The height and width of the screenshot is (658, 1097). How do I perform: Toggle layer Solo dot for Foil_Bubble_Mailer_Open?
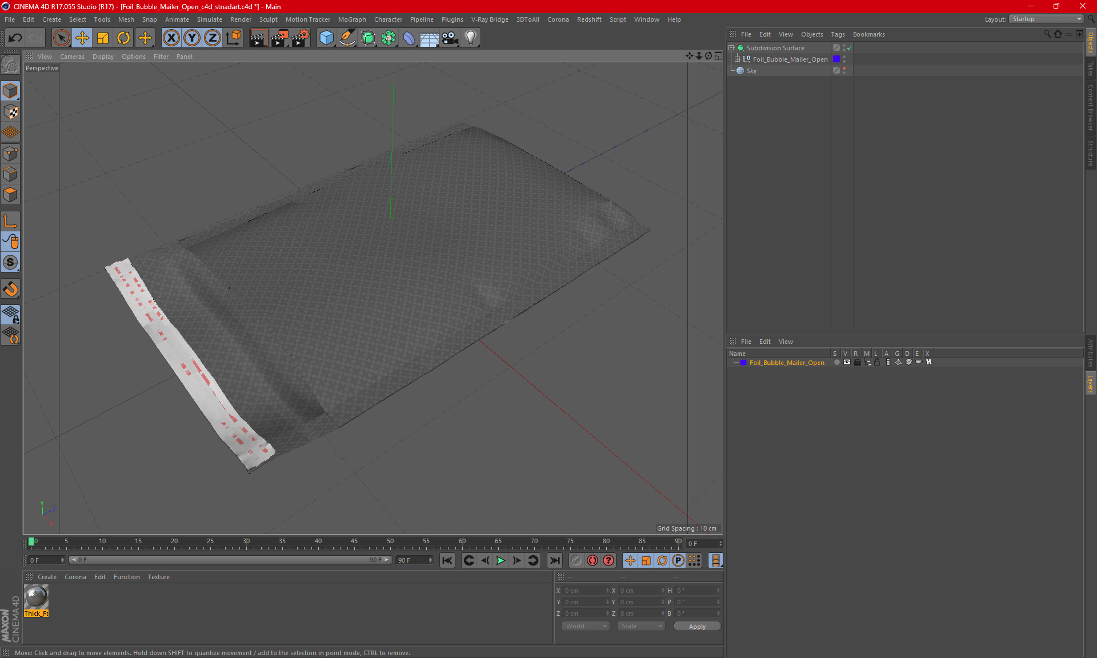point(836,363)
